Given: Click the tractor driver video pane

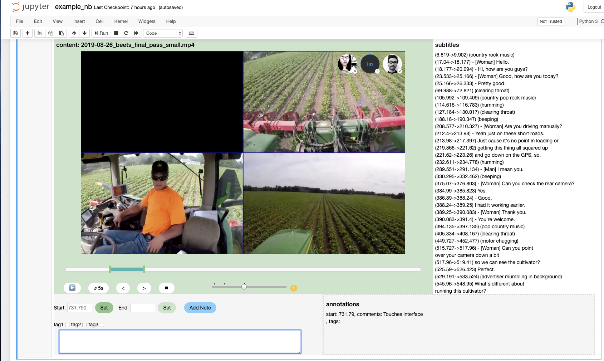Looking at the screenshot, I should [162, 204].
